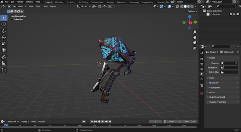Open the Object Mode dropdown
The image size is (241, 132).
(17, 6)
